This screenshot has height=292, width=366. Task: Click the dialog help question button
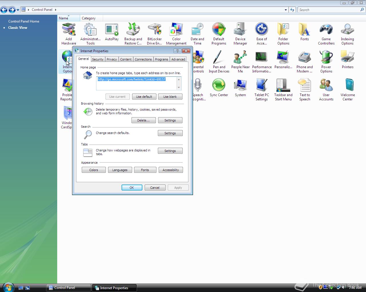pos(177,51)
